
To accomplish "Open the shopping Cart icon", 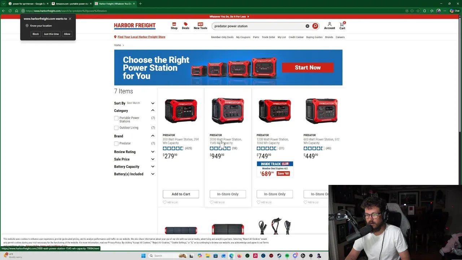I will point(342,26).
